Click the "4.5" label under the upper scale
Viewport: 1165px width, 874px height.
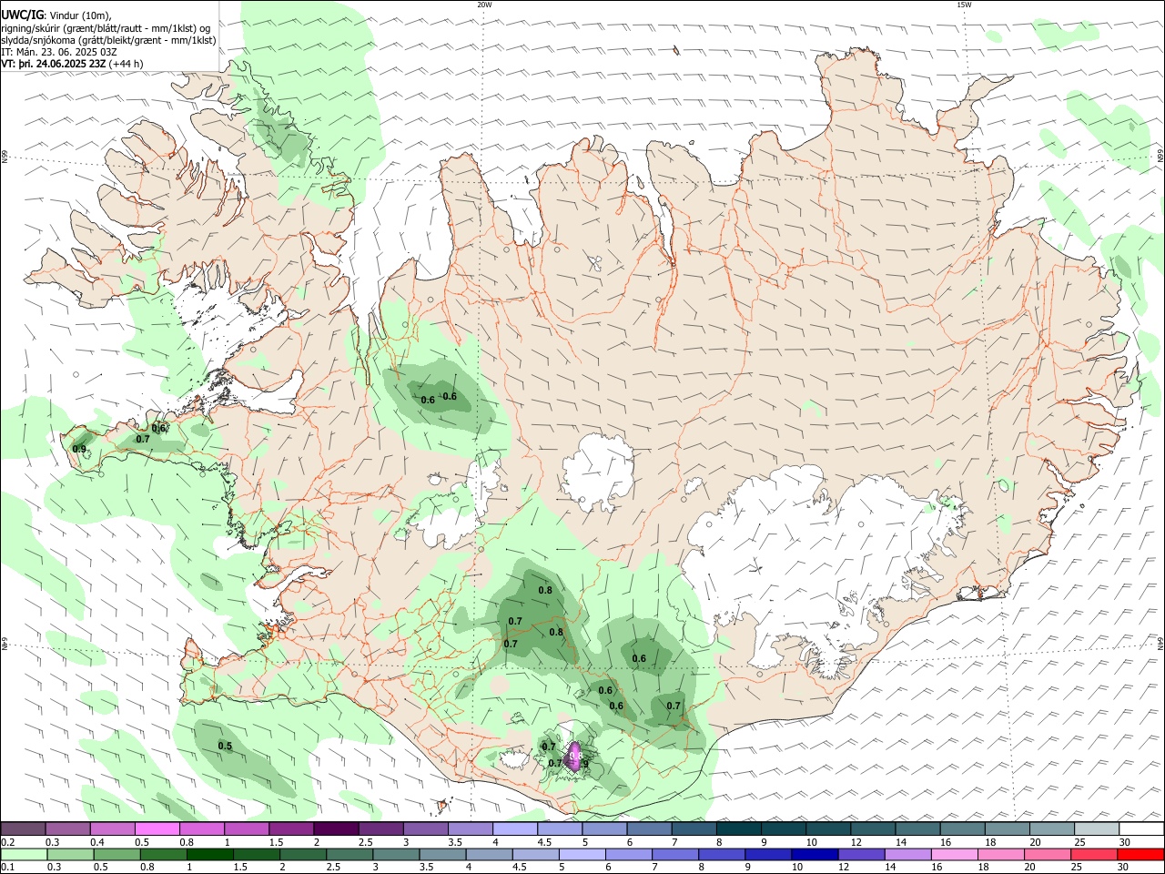[x=544, y=842]
